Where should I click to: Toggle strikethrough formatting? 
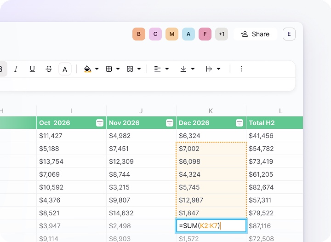pyautogui.click(x=49, y=69)
